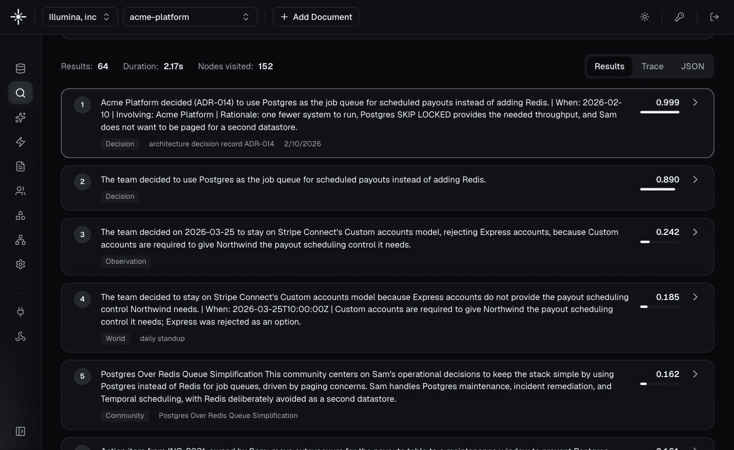Switch to the Trace tab
This screenshot has width=734, height=450.
pos(652,66)
